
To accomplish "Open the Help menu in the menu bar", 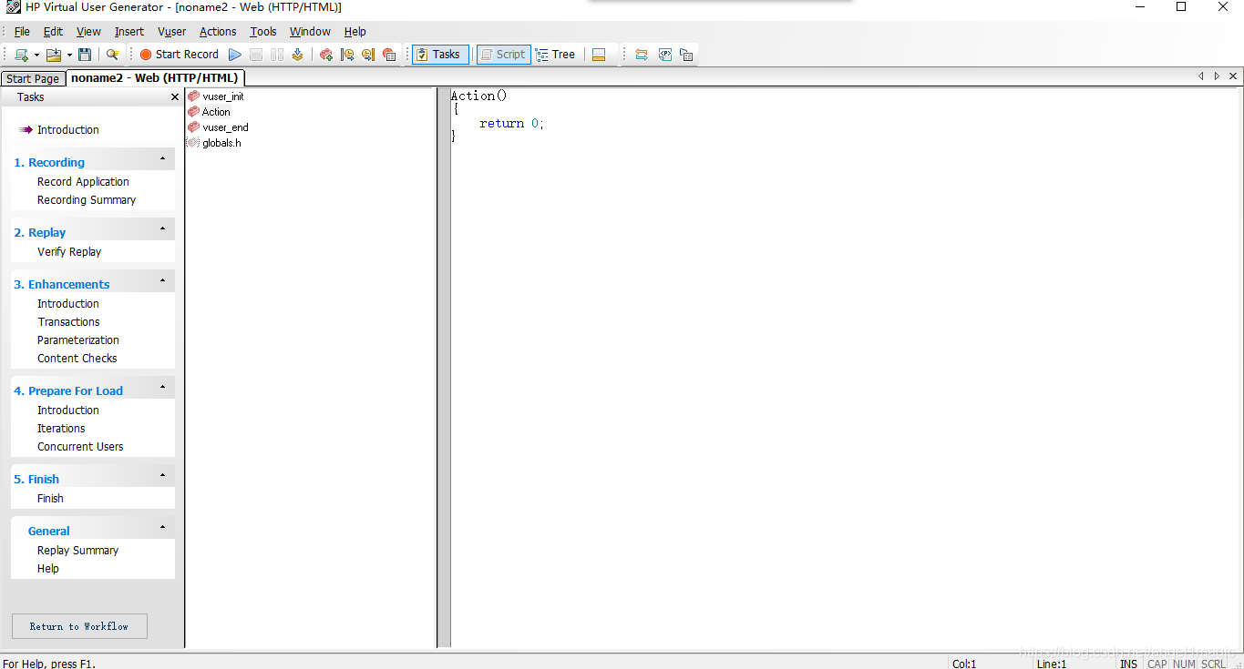I will tap(355, 32).
